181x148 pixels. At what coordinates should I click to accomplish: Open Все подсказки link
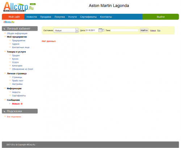click(14, 117)
